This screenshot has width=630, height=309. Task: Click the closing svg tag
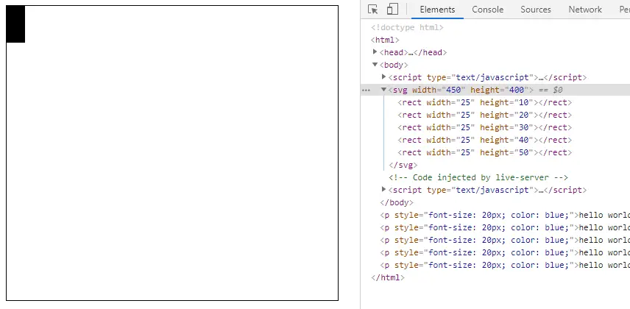pos(403,165)
